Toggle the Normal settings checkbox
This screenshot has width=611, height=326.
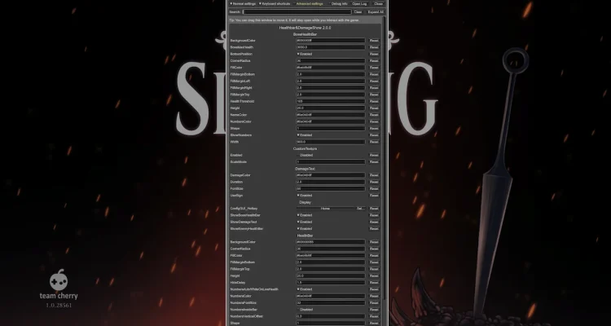[243, 3]
